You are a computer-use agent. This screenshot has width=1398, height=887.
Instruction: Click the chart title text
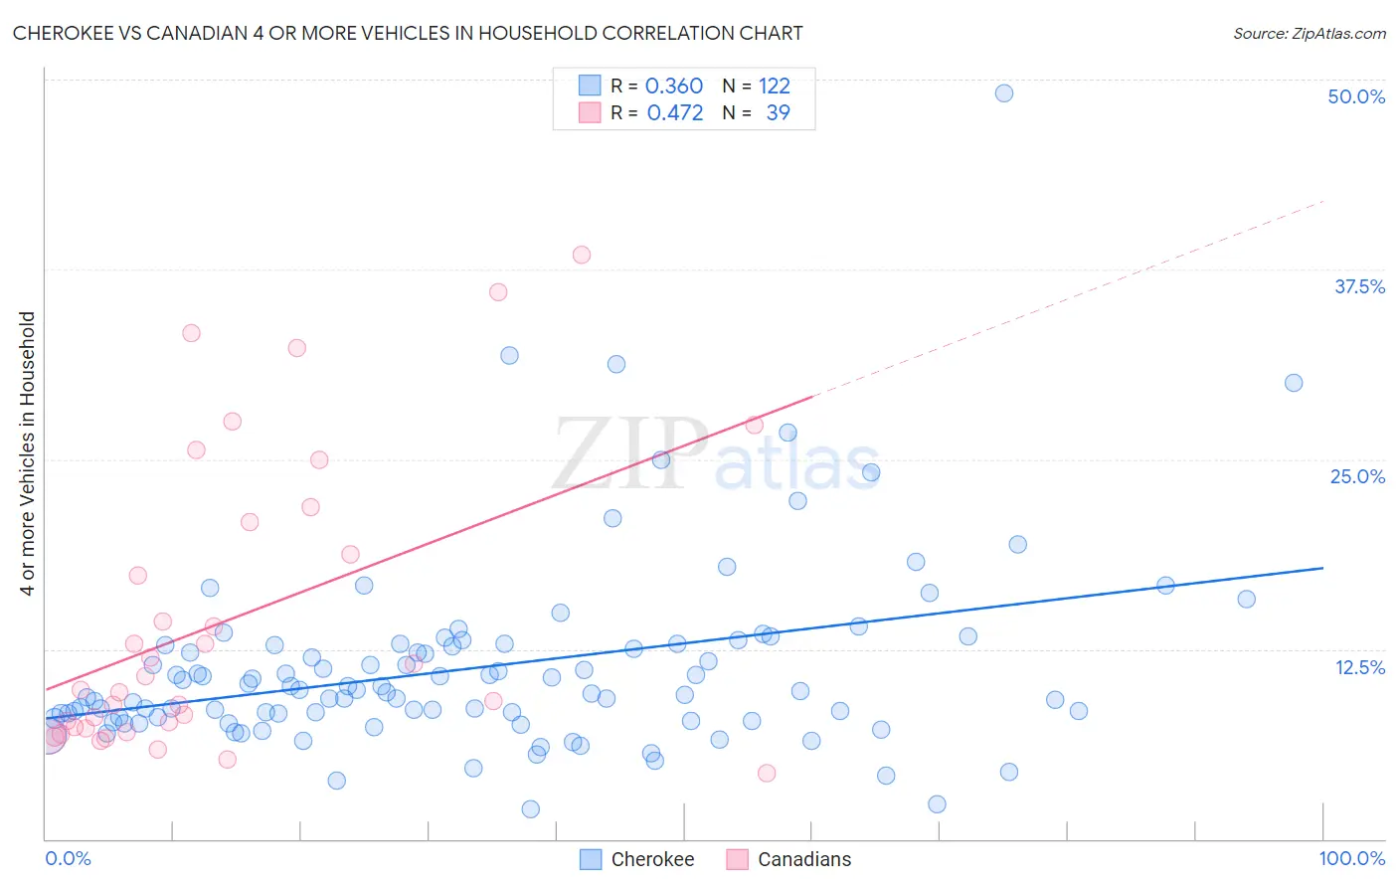tap(408, 33)
